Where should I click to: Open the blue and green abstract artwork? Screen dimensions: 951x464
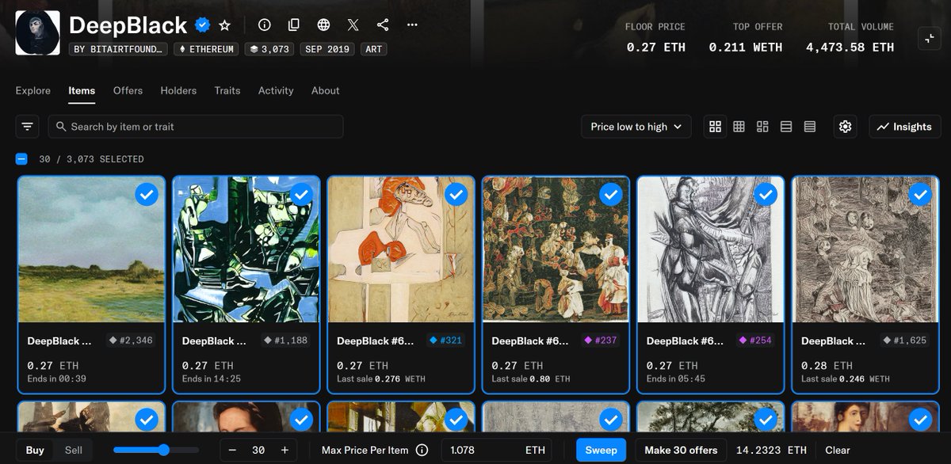(x=246, y=249)
